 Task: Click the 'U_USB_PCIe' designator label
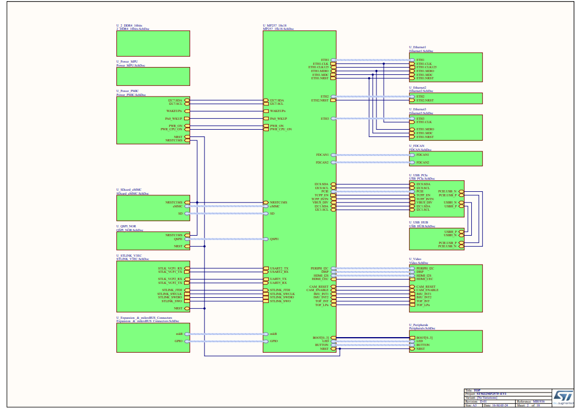tap(419, 175)
